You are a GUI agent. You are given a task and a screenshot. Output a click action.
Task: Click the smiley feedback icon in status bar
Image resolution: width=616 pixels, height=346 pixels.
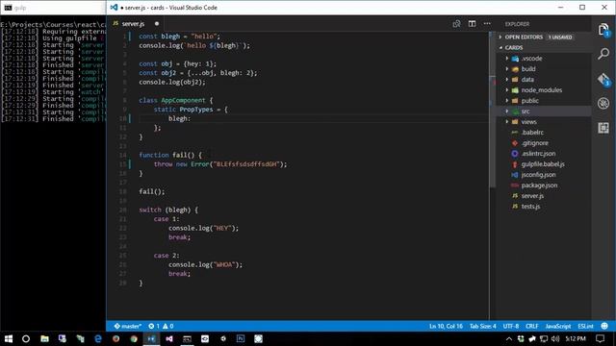tap(604, 326)
